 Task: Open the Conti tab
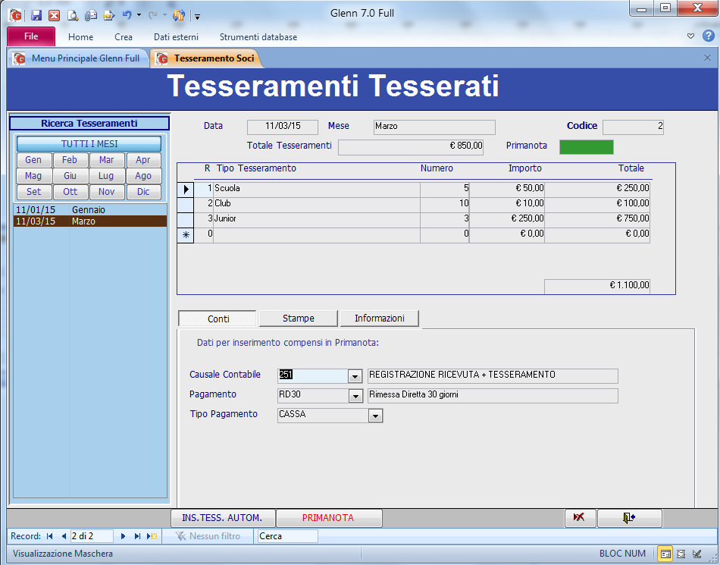tap(218, 319)
